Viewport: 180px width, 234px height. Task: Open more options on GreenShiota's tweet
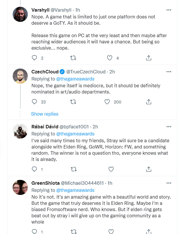pyautogui.click(x=169, y=183)
